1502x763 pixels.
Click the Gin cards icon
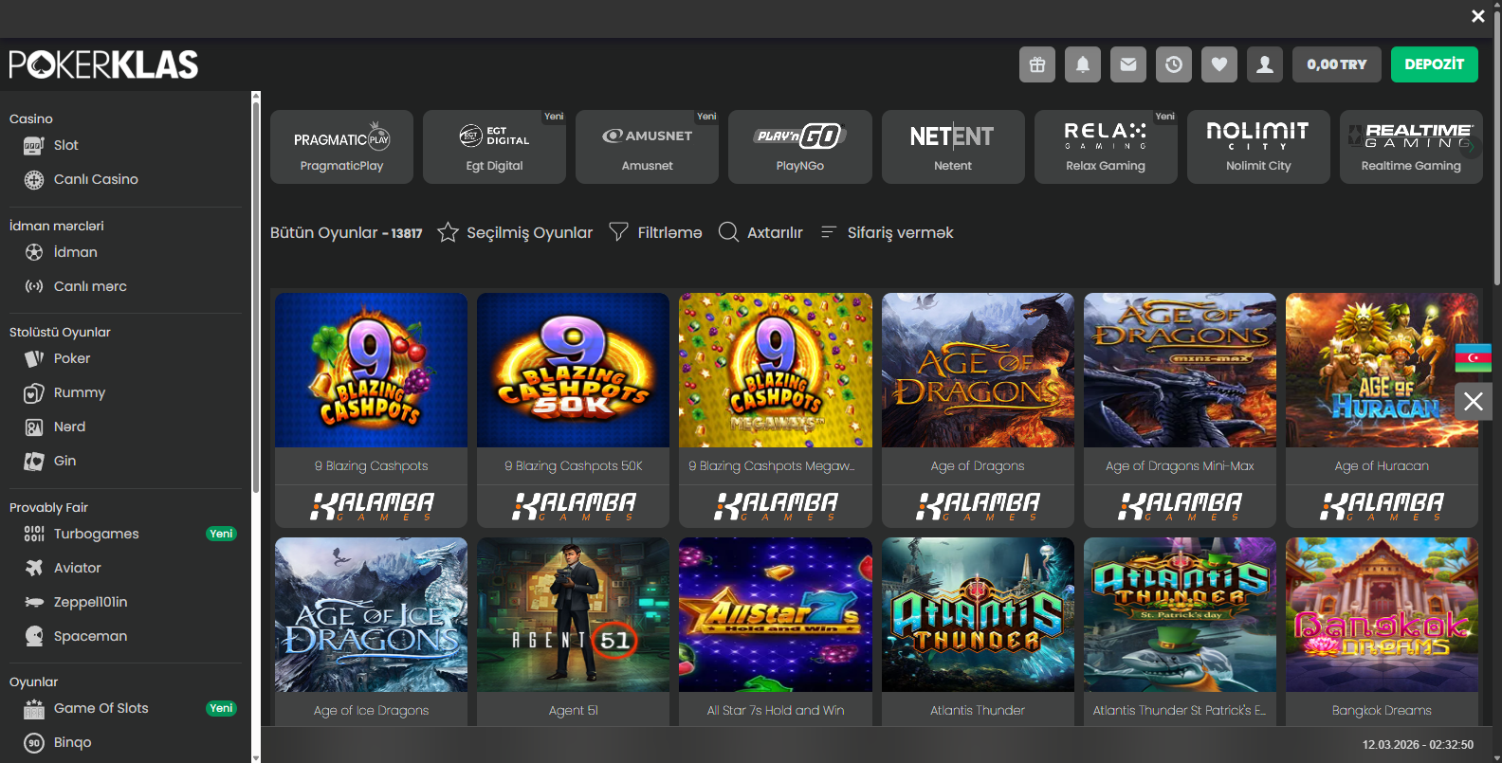(x=34, y=462)
